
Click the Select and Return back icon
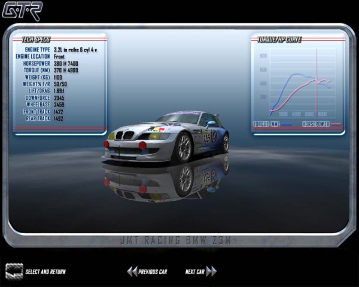[14, 271]
